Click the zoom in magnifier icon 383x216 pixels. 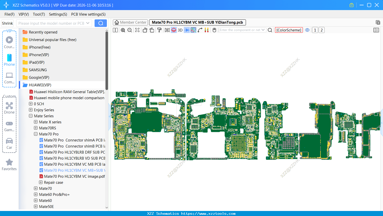point(123,30)
